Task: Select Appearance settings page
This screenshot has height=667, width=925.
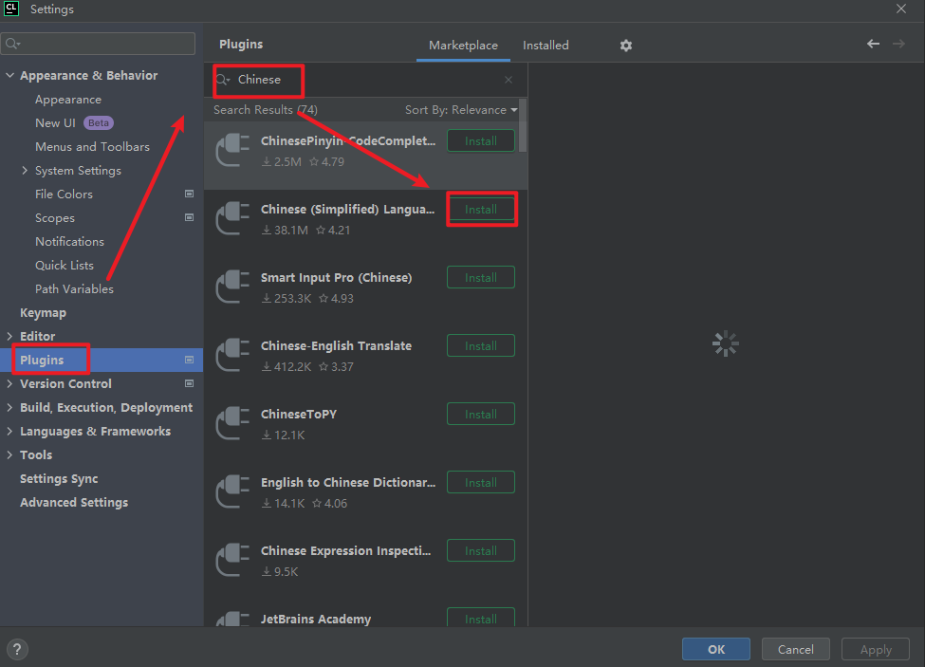Action: [68, 100]
